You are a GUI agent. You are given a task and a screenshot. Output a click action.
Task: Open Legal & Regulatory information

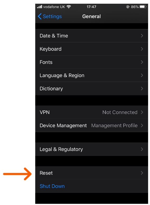click(92, 149)
